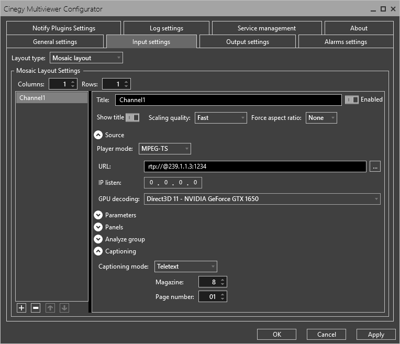Viewport: 400px width, 344px height.
Task: Toggle the channel Enabled switch
Action: (352, 99)
